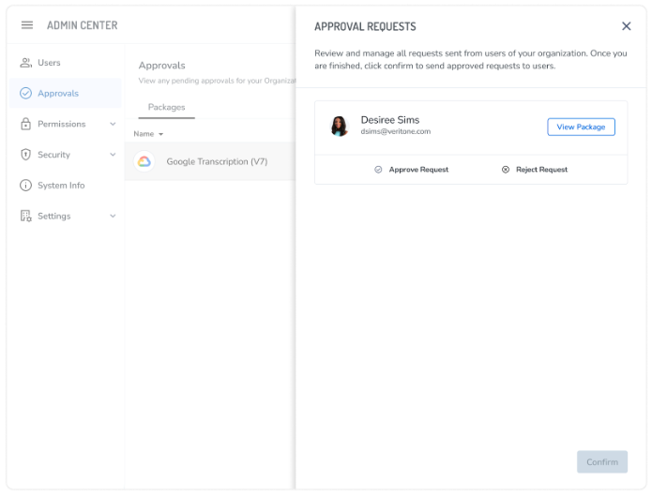The image size is (652, 495).
Task: Open the hamburger menu icon
Action: pyautogui.click(x=27, y=25)
